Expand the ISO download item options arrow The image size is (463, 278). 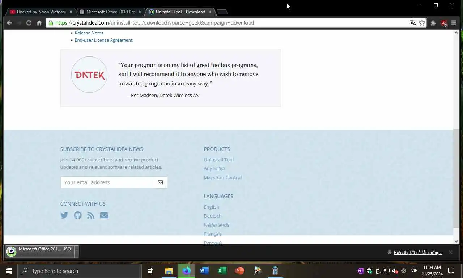(76, 252)
